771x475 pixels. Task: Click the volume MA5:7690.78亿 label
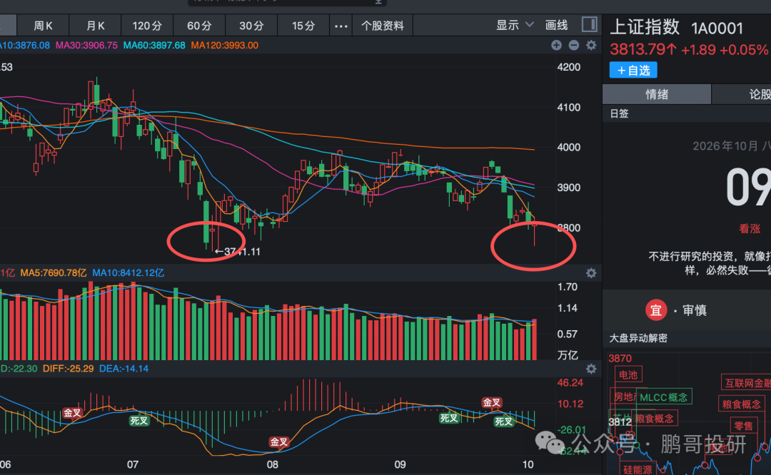54,272
